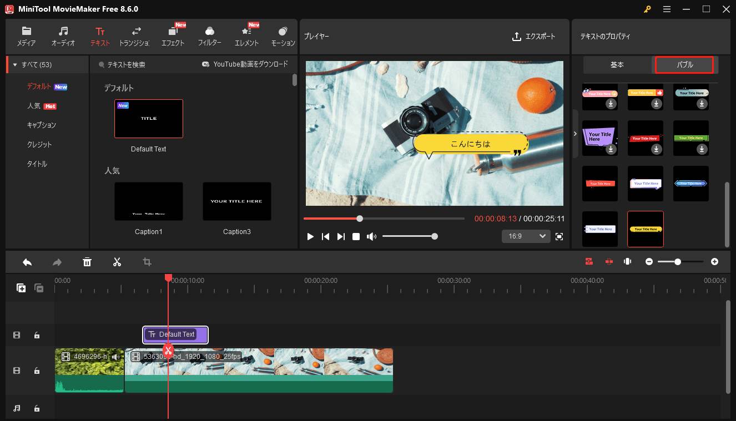Select the yellow Your Title Here bubble thumbnail
736x421 pixels.
(645, 229)
